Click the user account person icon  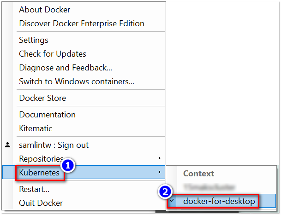7,145
